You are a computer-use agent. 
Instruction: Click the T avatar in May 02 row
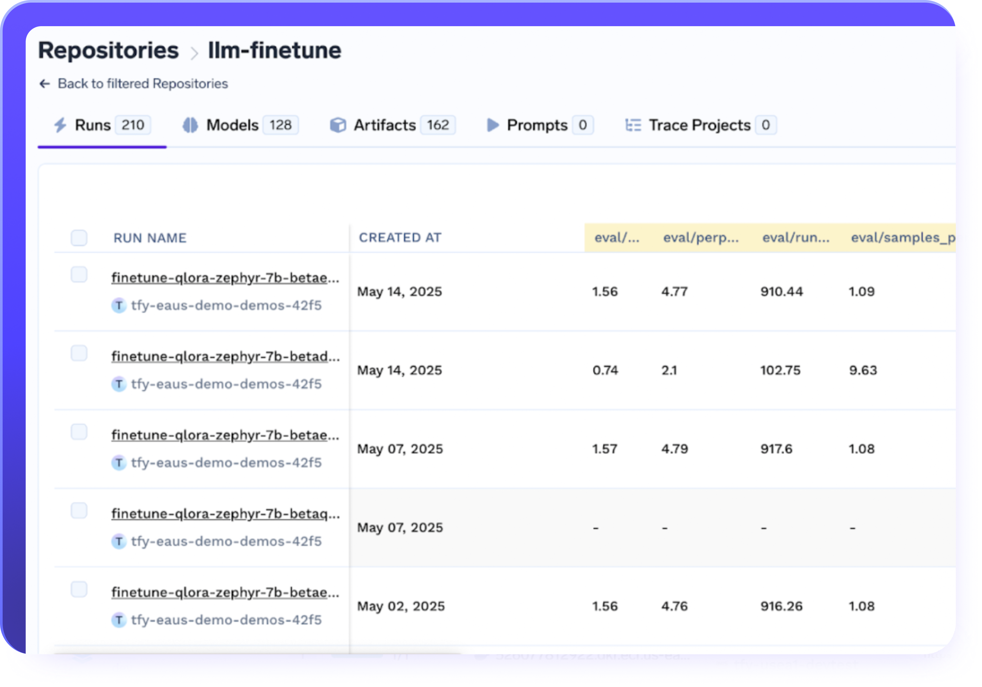pos(119,620)
